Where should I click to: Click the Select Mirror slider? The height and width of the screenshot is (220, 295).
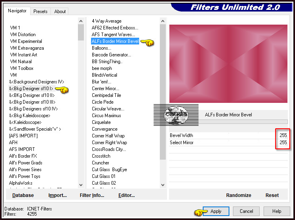coord(228,143)
